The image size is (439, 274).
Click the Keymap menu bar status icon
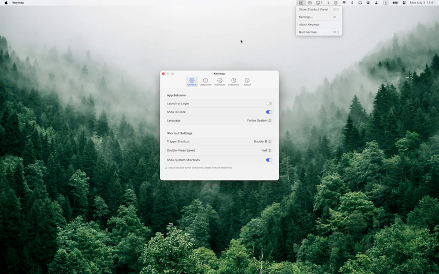tap(301, 2)
